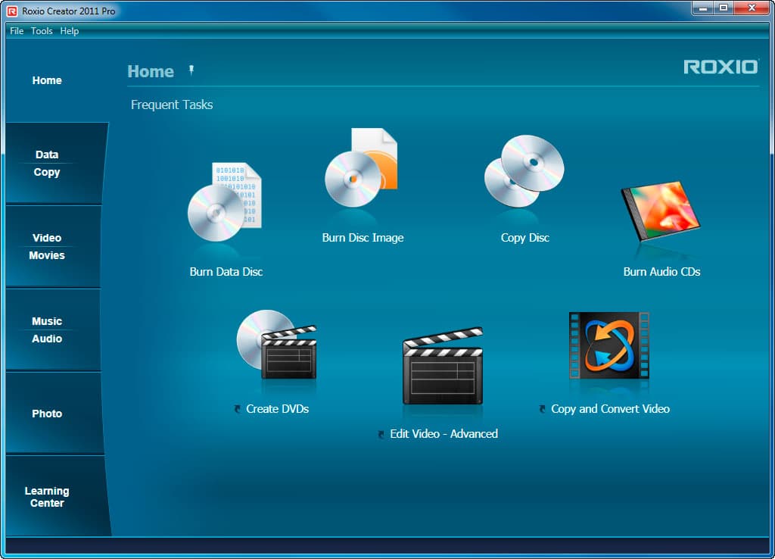Click the Burn Audio CDs label
The image size is (775, 559).
[x=661, y=272]
